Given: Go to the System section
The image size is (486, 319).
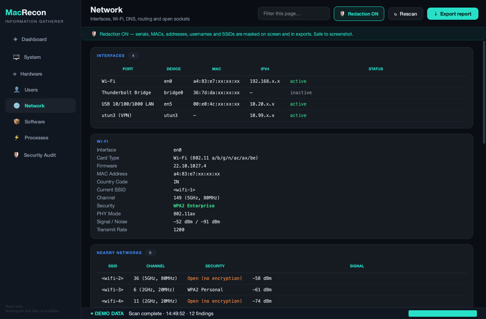Looking at the screenshot, I should (x=41, y=57).
